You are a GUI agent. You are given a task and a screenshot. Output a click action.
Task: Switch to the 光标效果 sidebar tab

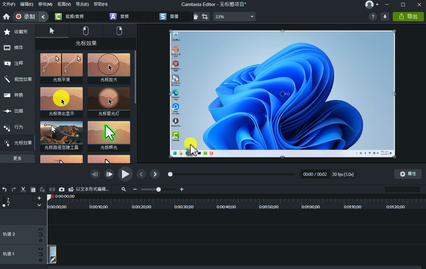[x=18, y=143]
